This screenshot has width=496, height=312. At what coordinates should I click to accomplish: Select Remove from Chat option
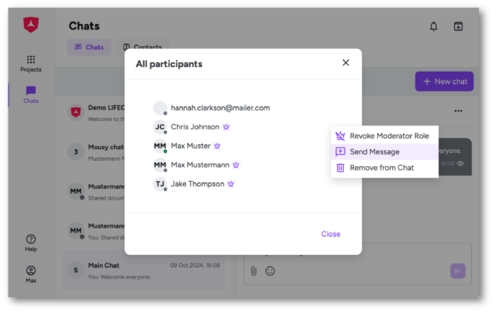tap(381, 168)
